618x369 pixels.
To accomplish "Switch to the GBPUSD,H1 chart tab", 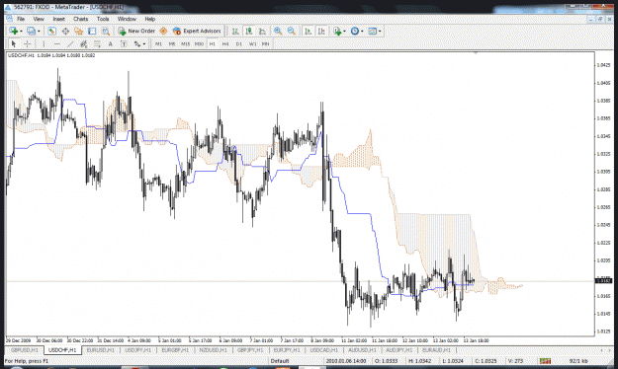I will (x=25, y=349).
